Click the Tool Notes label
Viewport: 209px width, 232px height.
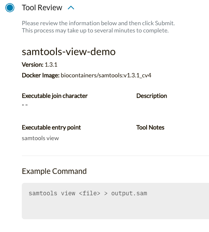click(150, 127)
